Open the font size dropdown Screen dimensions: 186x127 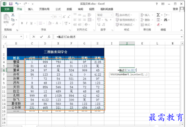[x=60, y=17]
